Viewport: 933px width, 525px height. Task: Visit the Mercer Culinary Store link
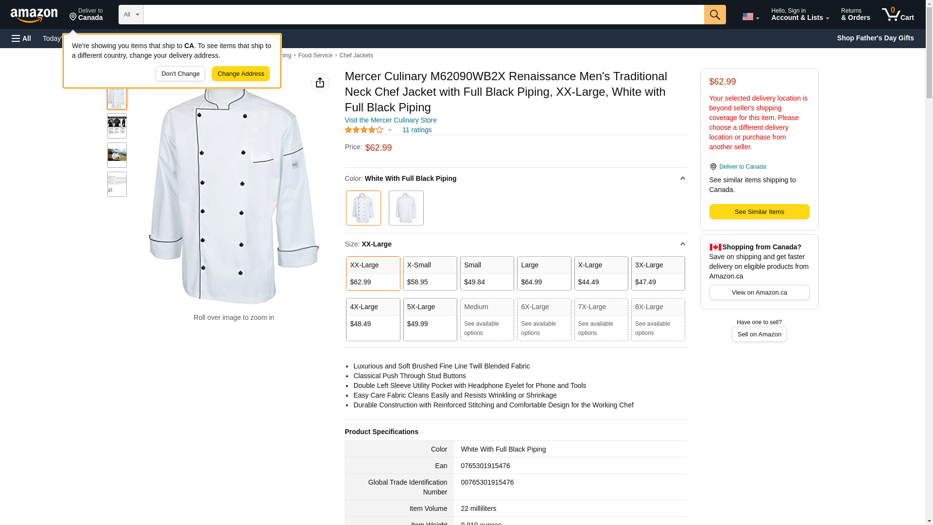click(391, 120)
